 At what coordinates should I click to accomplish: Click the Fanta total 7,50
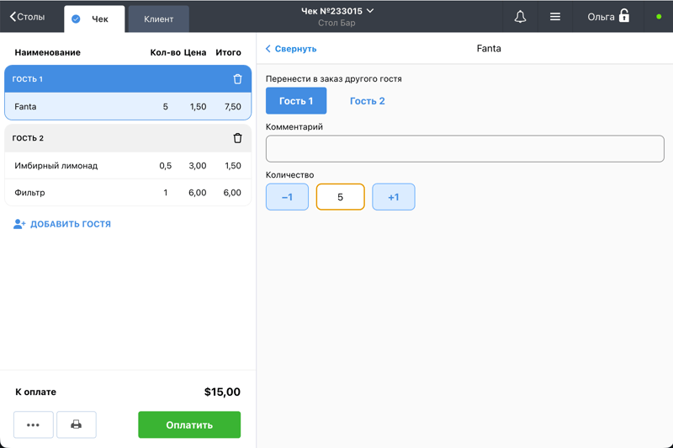pyautogui.click(x=233, y=106)
